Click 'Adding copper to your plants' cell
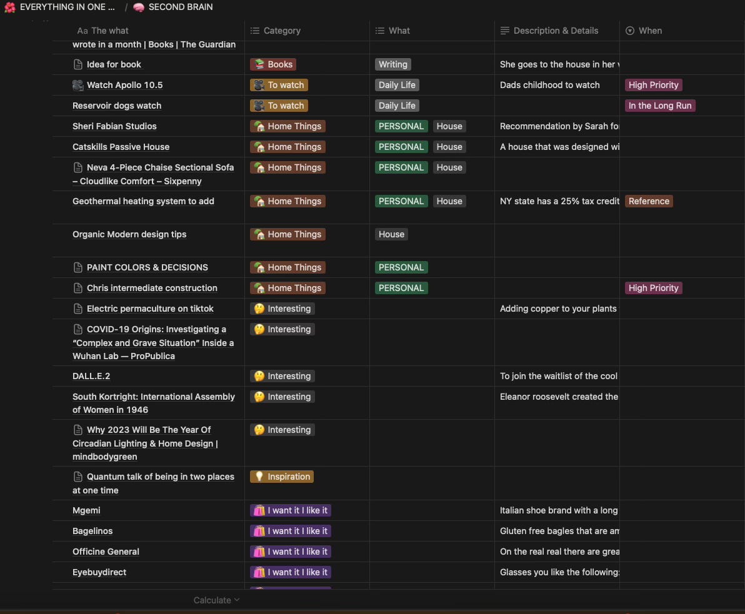745x614 pixels. tap(557, 309)
